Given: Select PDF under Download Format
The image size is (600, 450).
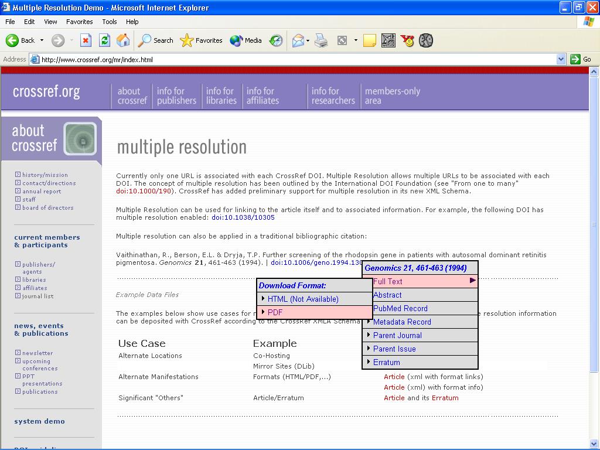Looking at the screenshot, I should (315, 312).
